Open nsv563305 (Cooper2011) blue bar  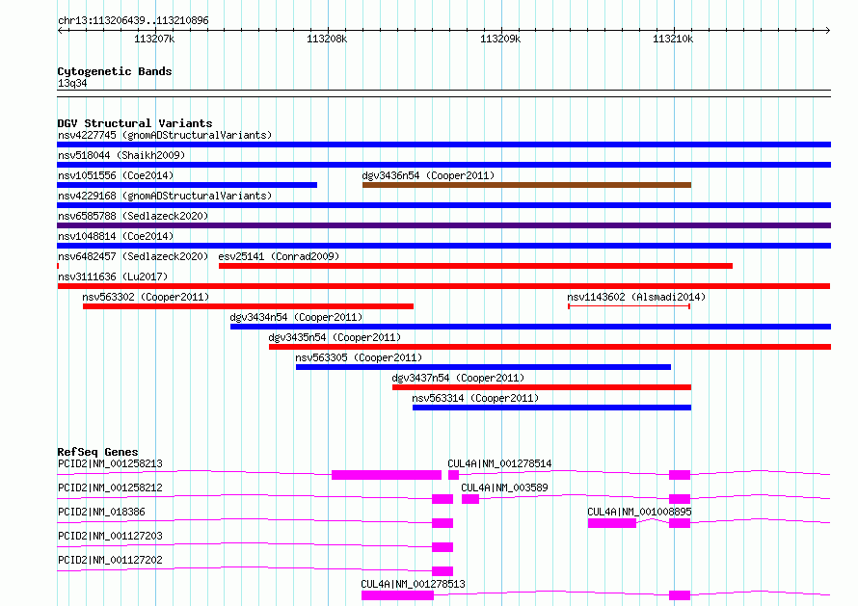coord(483,367)
